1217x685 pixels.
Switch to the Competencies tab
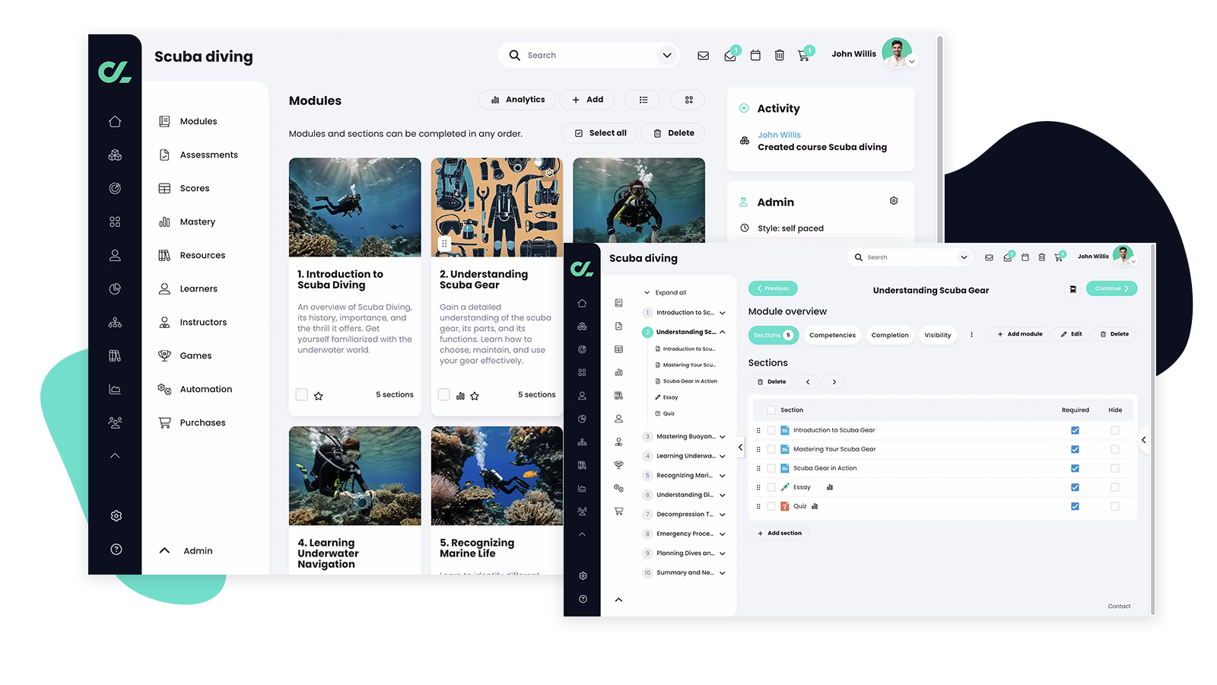832,335
